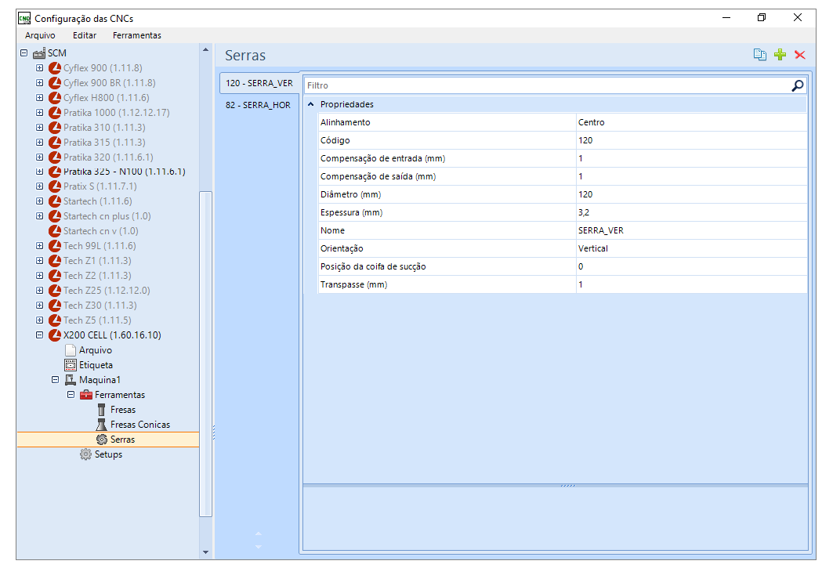
Task: Click the Startech cn v red logo icon
Action: click(55, 231)
